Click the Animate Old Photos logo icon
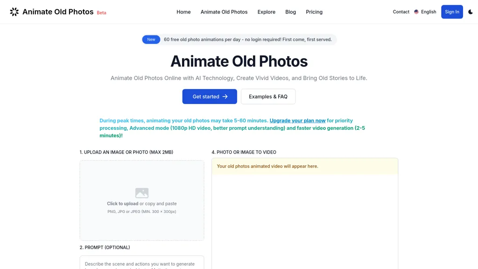The width and height of the screenshot is (478, 269). (x=14, y=12)
